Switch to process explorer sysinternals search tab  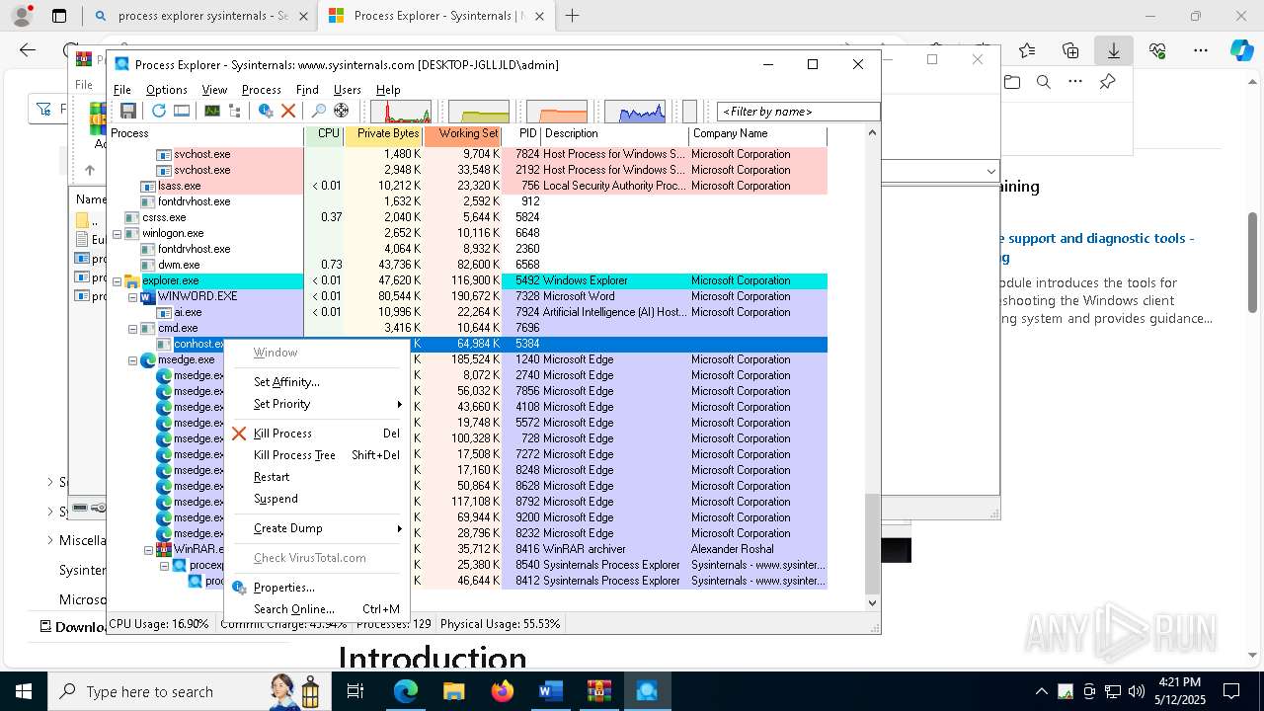click(x=200, y=16)
